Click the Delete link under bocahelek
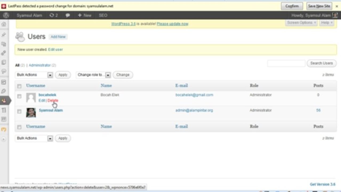 [x=53, y=101]
